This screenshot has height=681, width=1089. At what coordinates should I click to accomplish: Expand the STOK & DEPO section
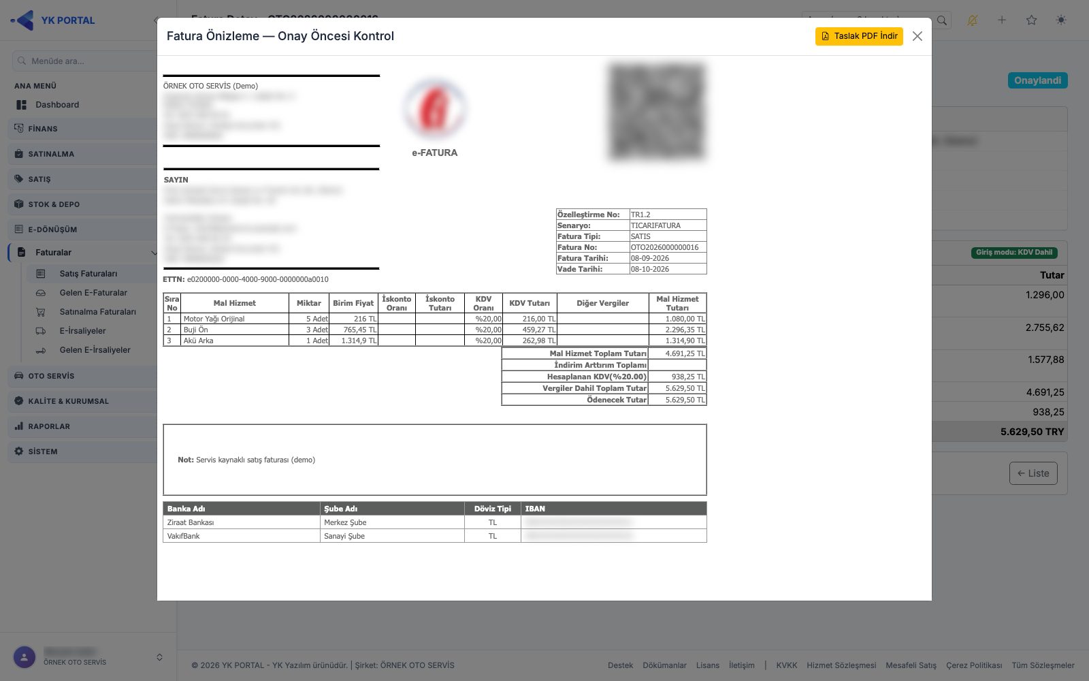pos(83,204)
